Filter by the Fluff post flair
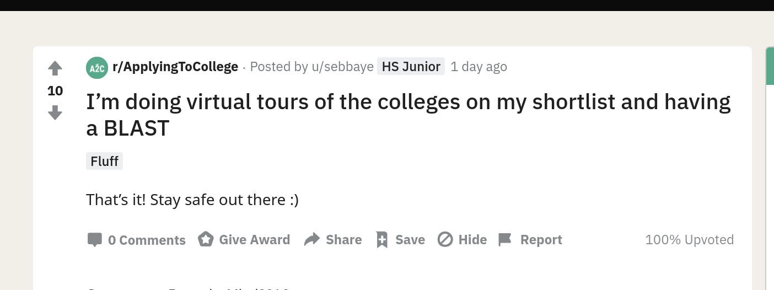This screenshot has height=290, width=774. (x=104, y=161)
